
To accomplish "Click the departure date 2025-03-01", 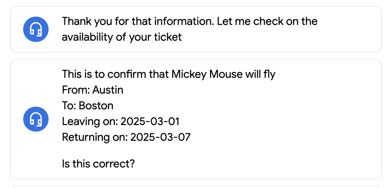I will click(150, 122).
